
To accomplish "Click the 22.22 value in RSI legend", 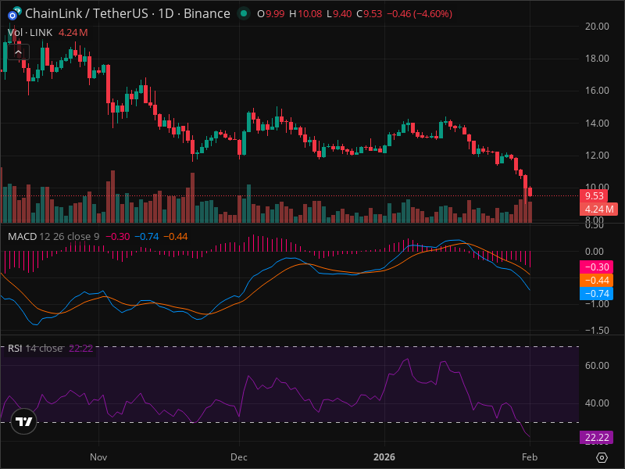I will [81, 348].
